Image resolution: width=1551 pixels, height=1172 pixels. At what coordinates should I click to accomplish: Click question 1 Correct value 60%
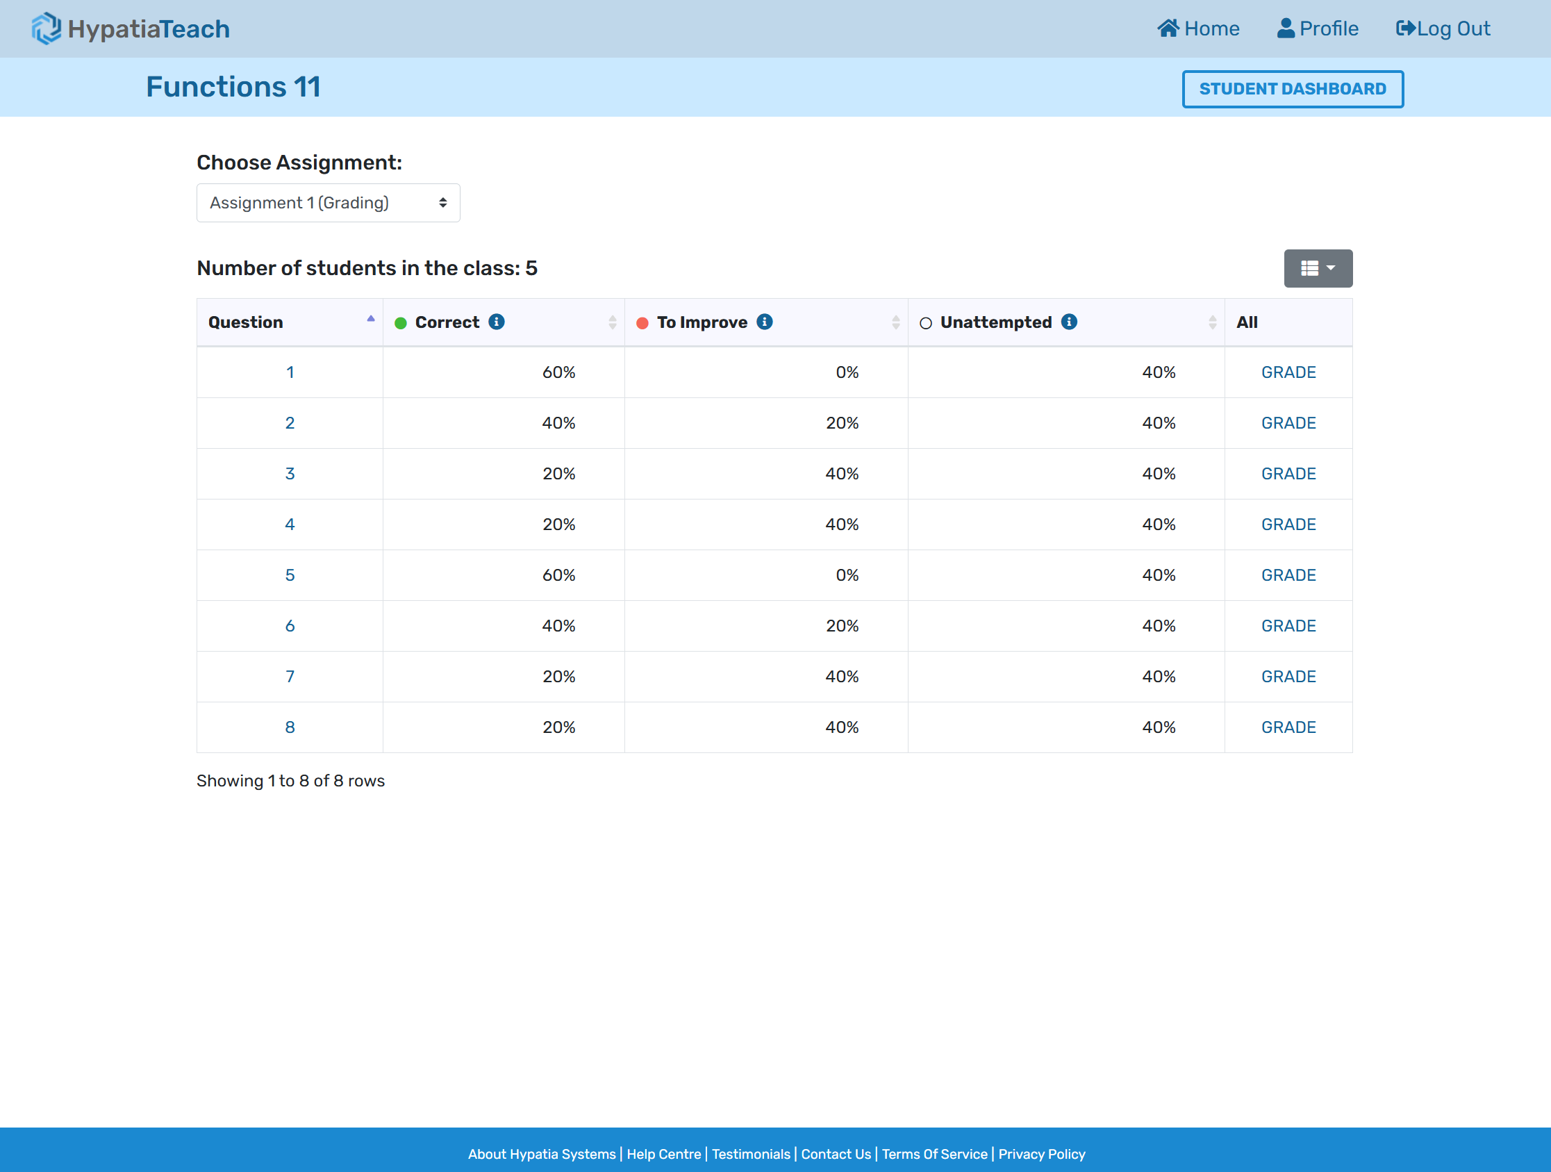tap(558, 372)
